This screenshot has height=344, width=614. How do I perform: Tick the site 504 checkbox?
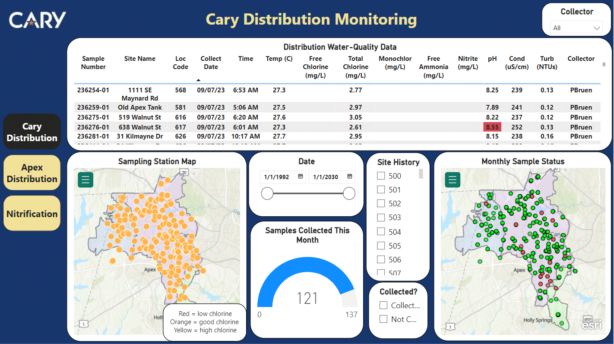[x=381, y=232]
